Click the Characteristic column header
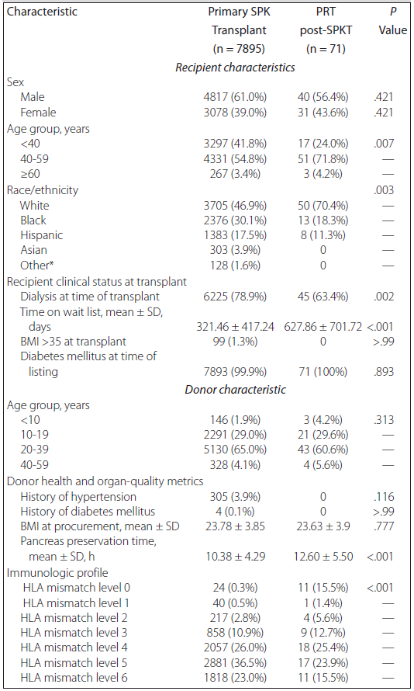This screenshot has width=414, height=691. coord(42,12)
